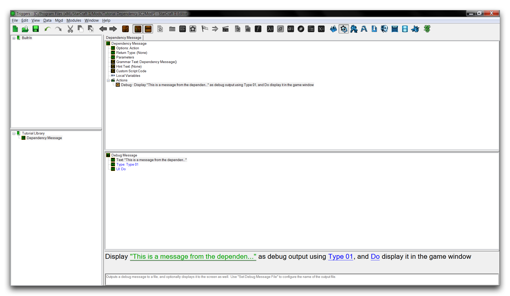Click the back navigation arrow icon
Image resolution: width=510 pixels, height=296 pixels.
[103, 29]
